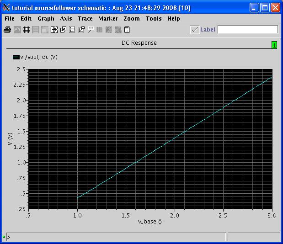The image size is (283, 244).
Task: Toggle the checkmark button beside Label
Action: tap(194, 30)
